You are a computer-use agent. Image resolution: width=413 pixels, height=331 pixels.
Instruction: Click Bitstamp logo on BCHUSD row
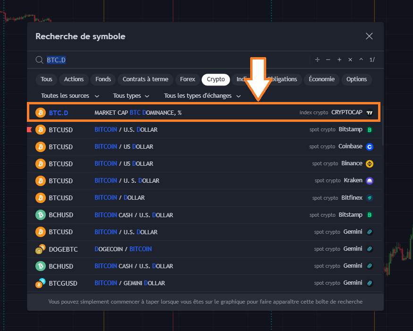370,215
